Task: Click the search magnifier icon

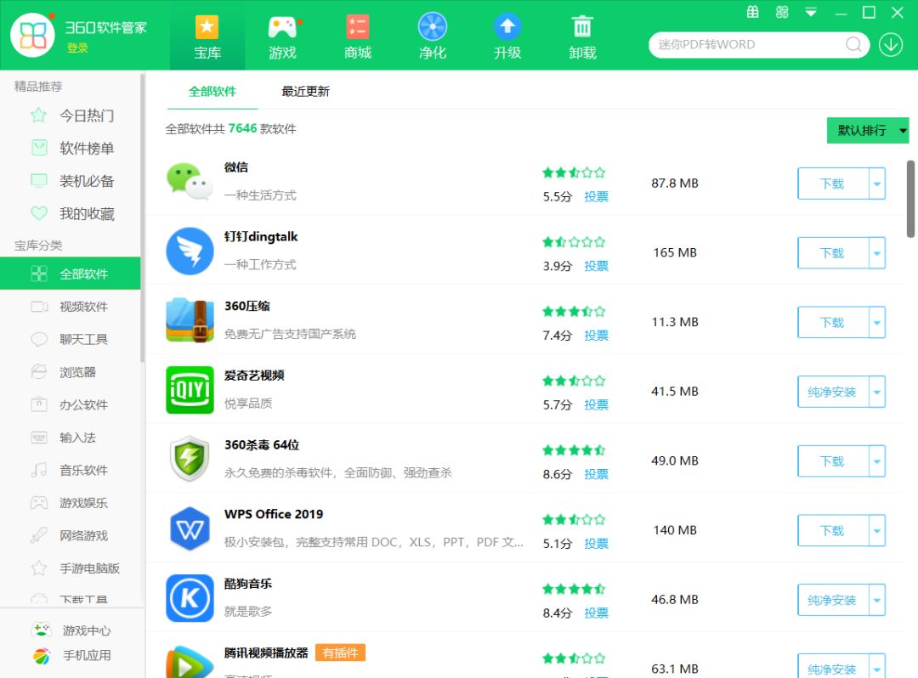Action: pos(853,44)
